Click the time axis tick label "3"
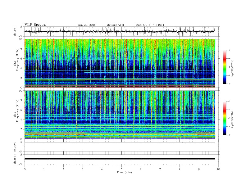The width and height of the screenshot is (246, 190). (x=83, y=169)
